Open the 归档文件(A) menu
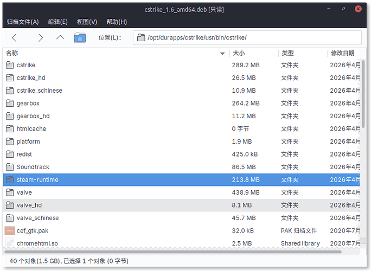Screen dimensions: 371x271 (x=23, y=22)
